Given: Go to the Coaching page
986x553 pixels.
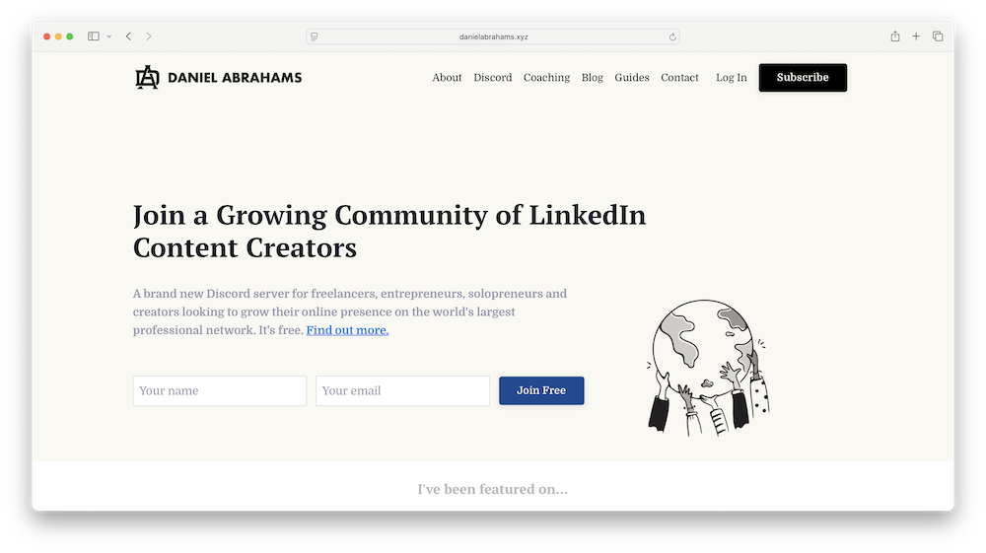Looking at the screenshot, I should (x=546, y=77).
